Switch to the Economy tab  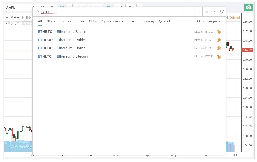(x=147, y=21)
